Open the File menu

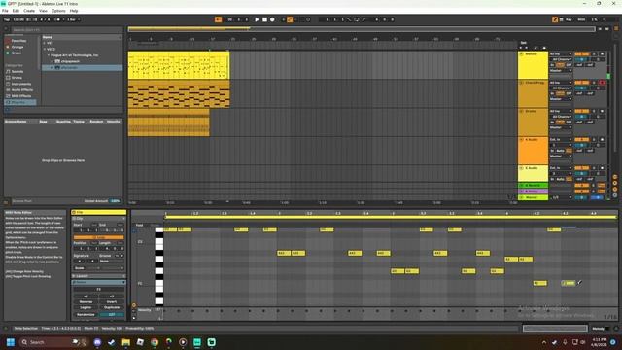5,11
